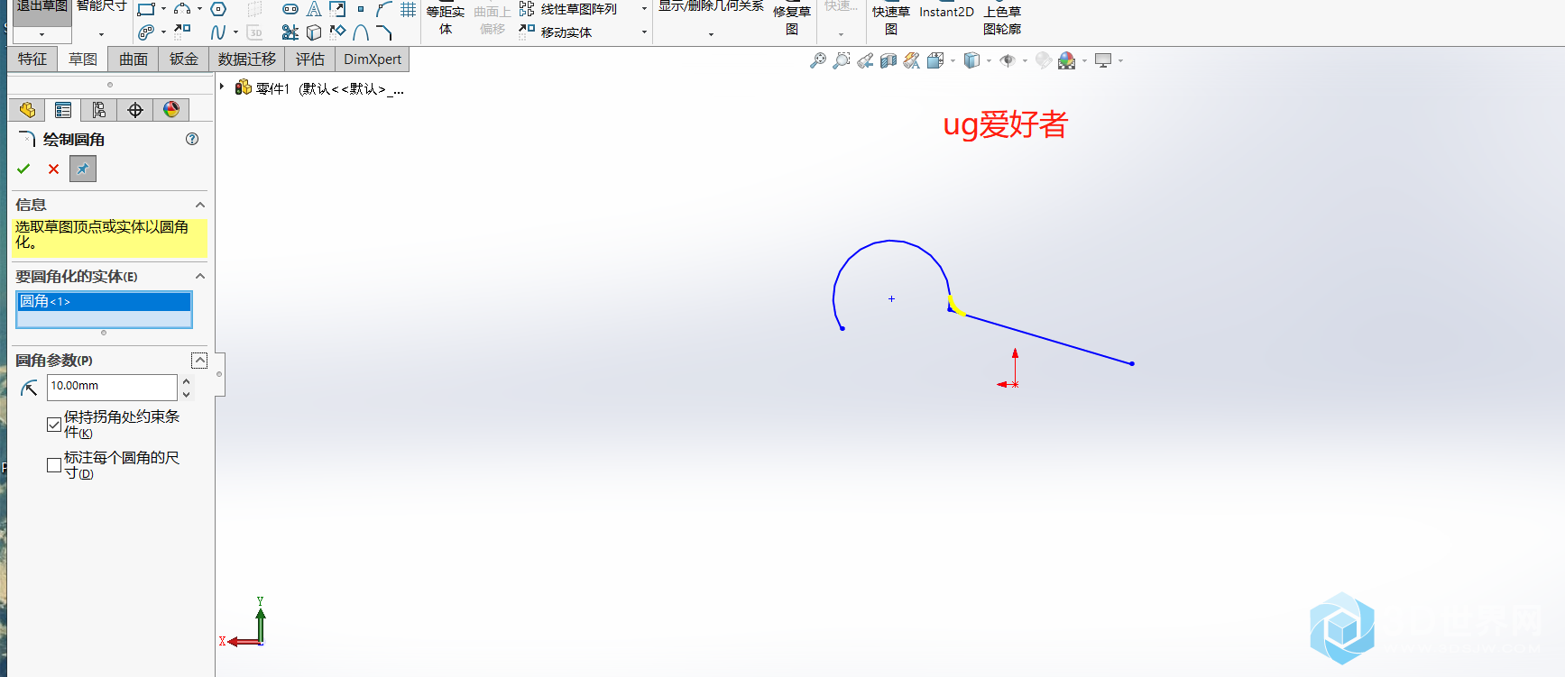Click the view settings monitor icon

[x=1103, y=60]
